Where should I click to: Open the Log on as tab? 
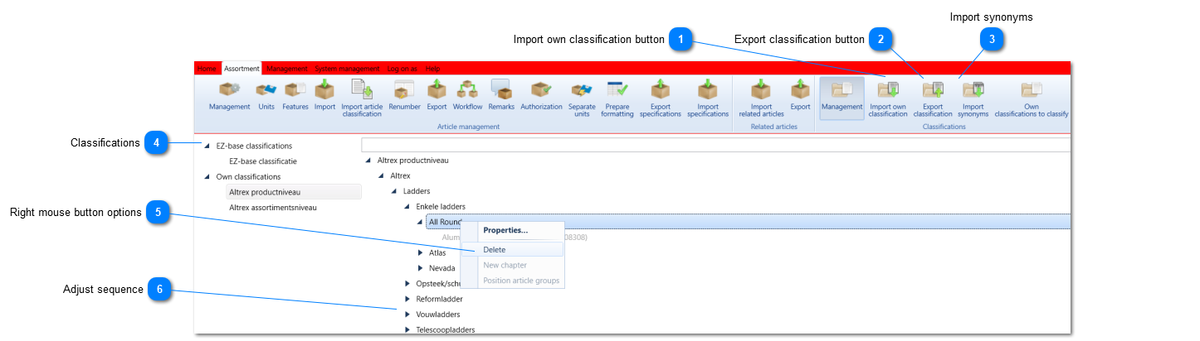click(402, 69)
